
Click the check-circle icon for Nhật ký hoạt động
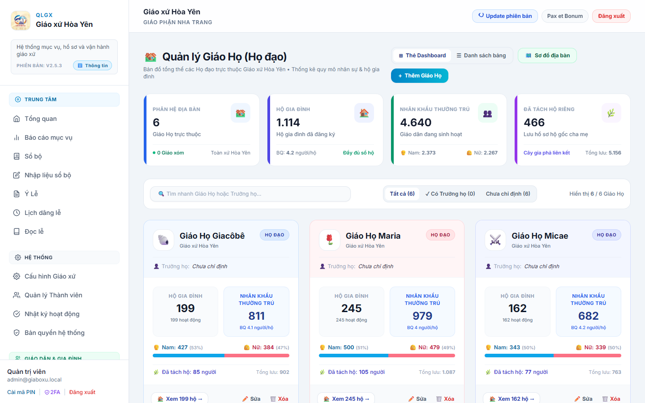point(17,314)
